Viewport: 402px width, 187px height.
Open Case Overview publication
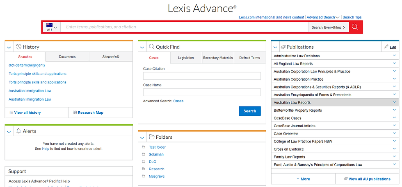(x=286, y=134)
